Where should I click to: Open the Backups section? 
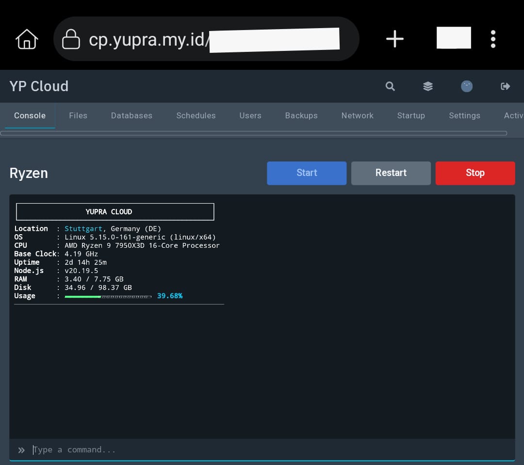301,115
